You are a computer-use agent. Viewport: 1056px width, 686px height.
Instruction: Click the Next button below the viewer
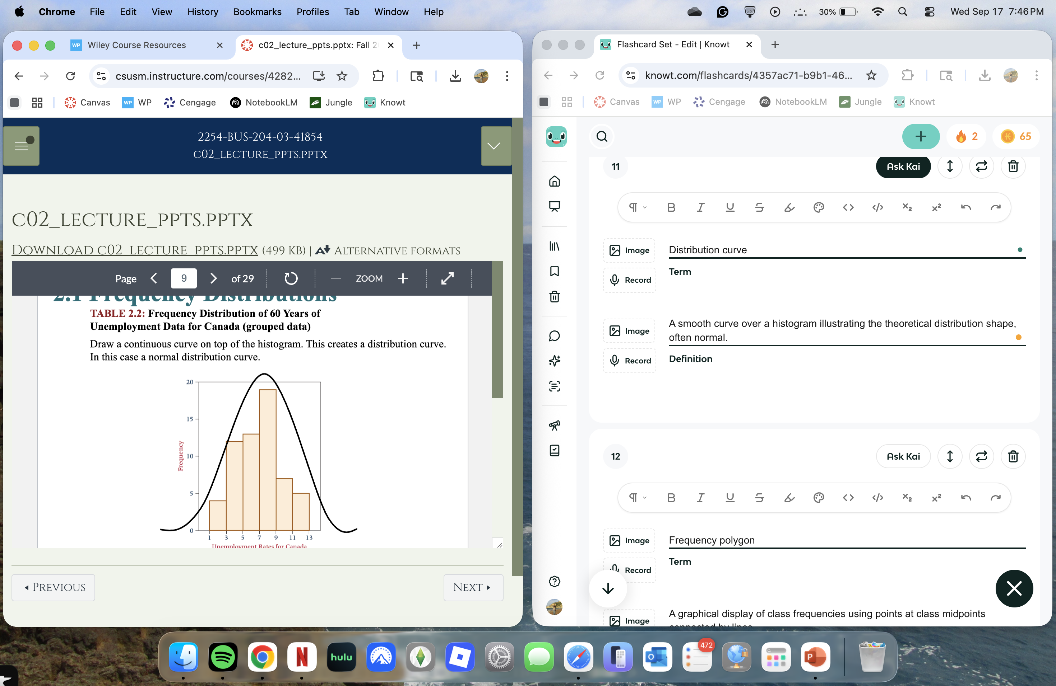[x=473, y=587]
